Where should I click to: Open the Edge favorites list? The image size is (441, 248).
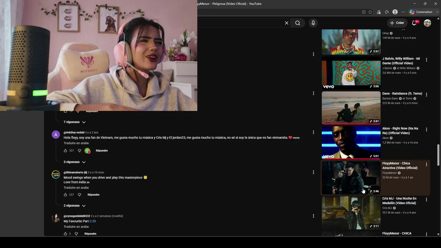(387, 12)
